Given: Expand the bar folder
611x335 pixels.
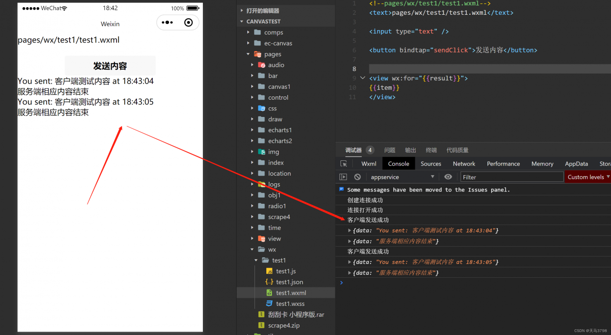Looking at the screenshot, I should coord(286,76).
